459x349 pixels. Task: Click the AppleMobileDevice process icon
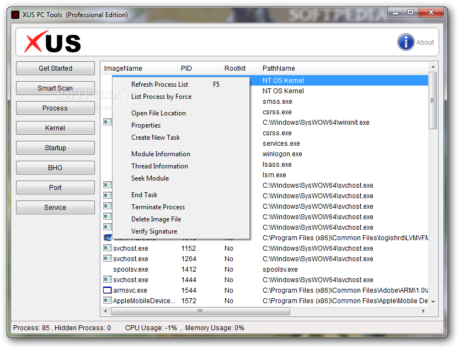point(108,300)
